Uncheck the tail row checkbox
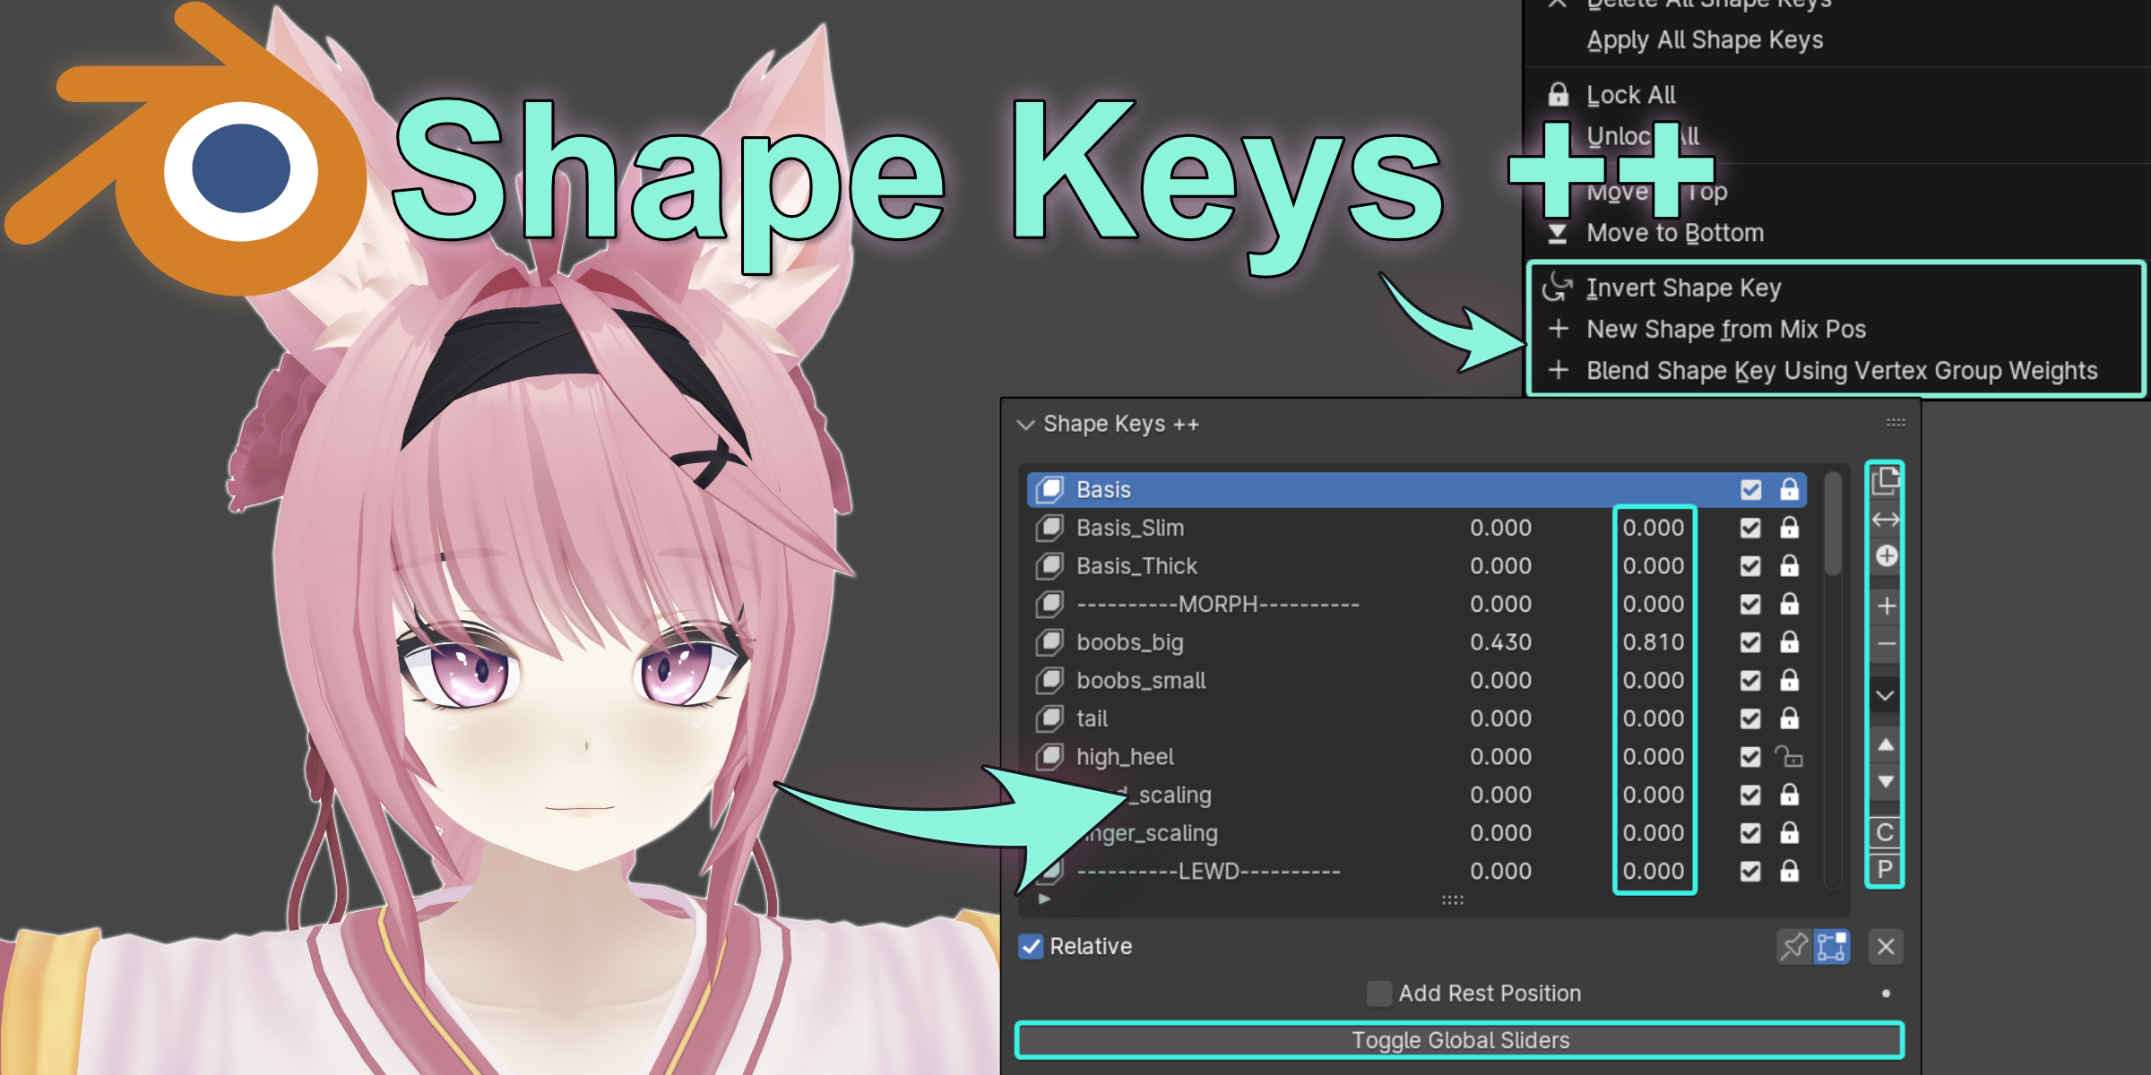This screenshot has width=2151, height=1075. pyautogui.click(x=1750, y=718)
